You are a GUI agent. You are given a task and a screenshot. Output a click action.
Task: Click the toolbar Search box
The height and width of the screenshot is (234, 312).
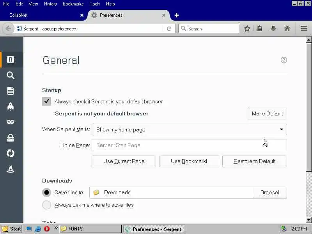coord(209,28)
